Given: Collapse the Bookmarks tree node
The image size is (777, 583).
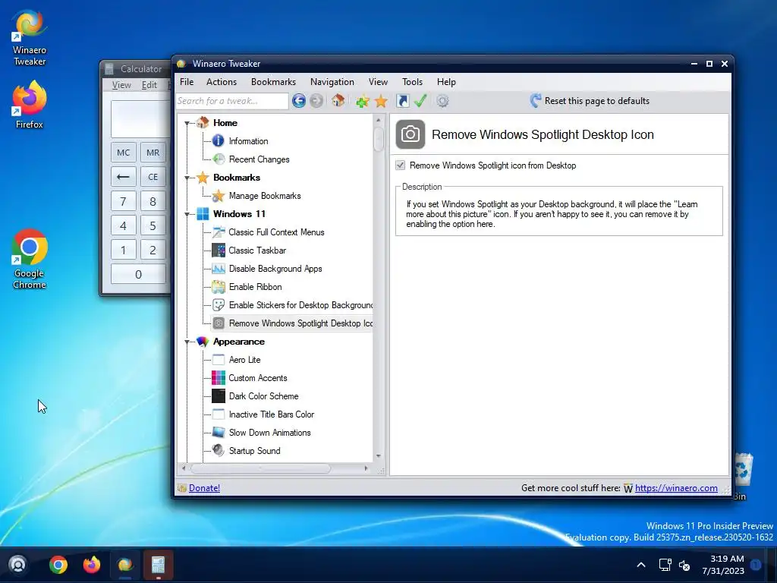Looking at the screenshot, I should [187, 178].
